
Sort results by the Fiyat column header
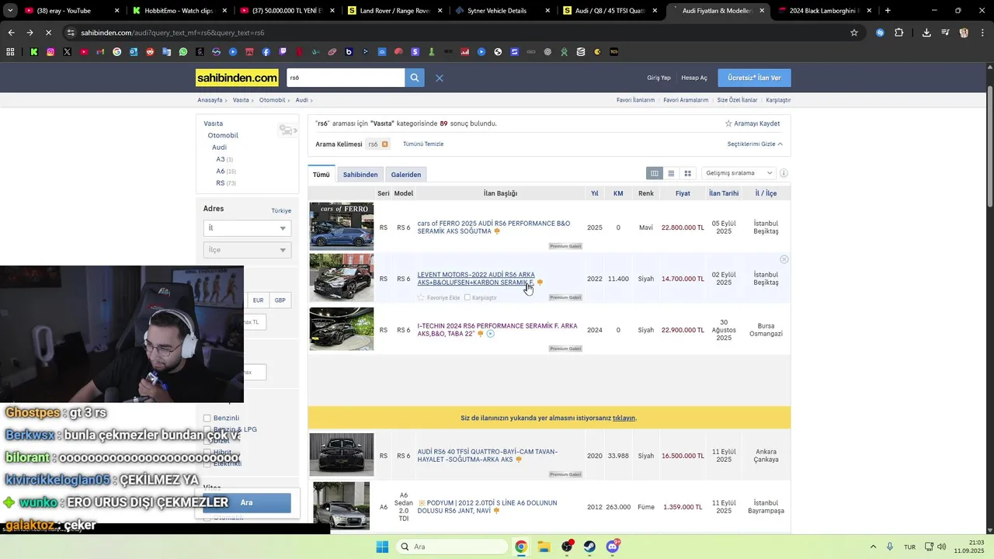(x=683, y=193)
